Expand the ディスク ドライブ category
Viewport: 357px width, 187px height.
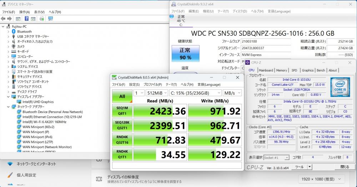8,92
